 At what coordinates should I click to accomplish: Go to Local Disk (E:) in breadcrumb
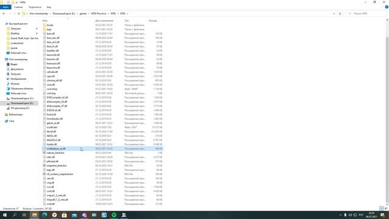63,13
